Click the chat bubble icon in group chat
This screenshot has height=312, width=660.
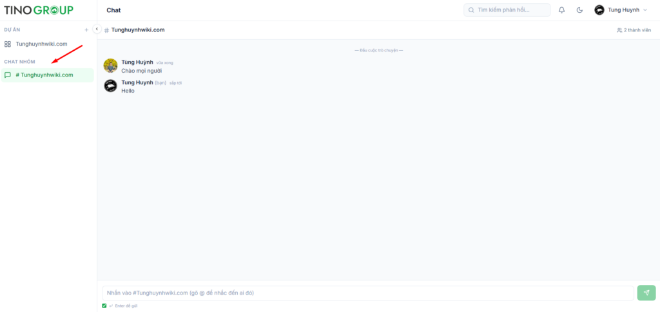coord(8,75)
